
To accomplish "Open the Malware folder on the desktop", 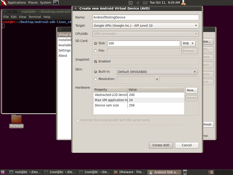I will point(16,120).
